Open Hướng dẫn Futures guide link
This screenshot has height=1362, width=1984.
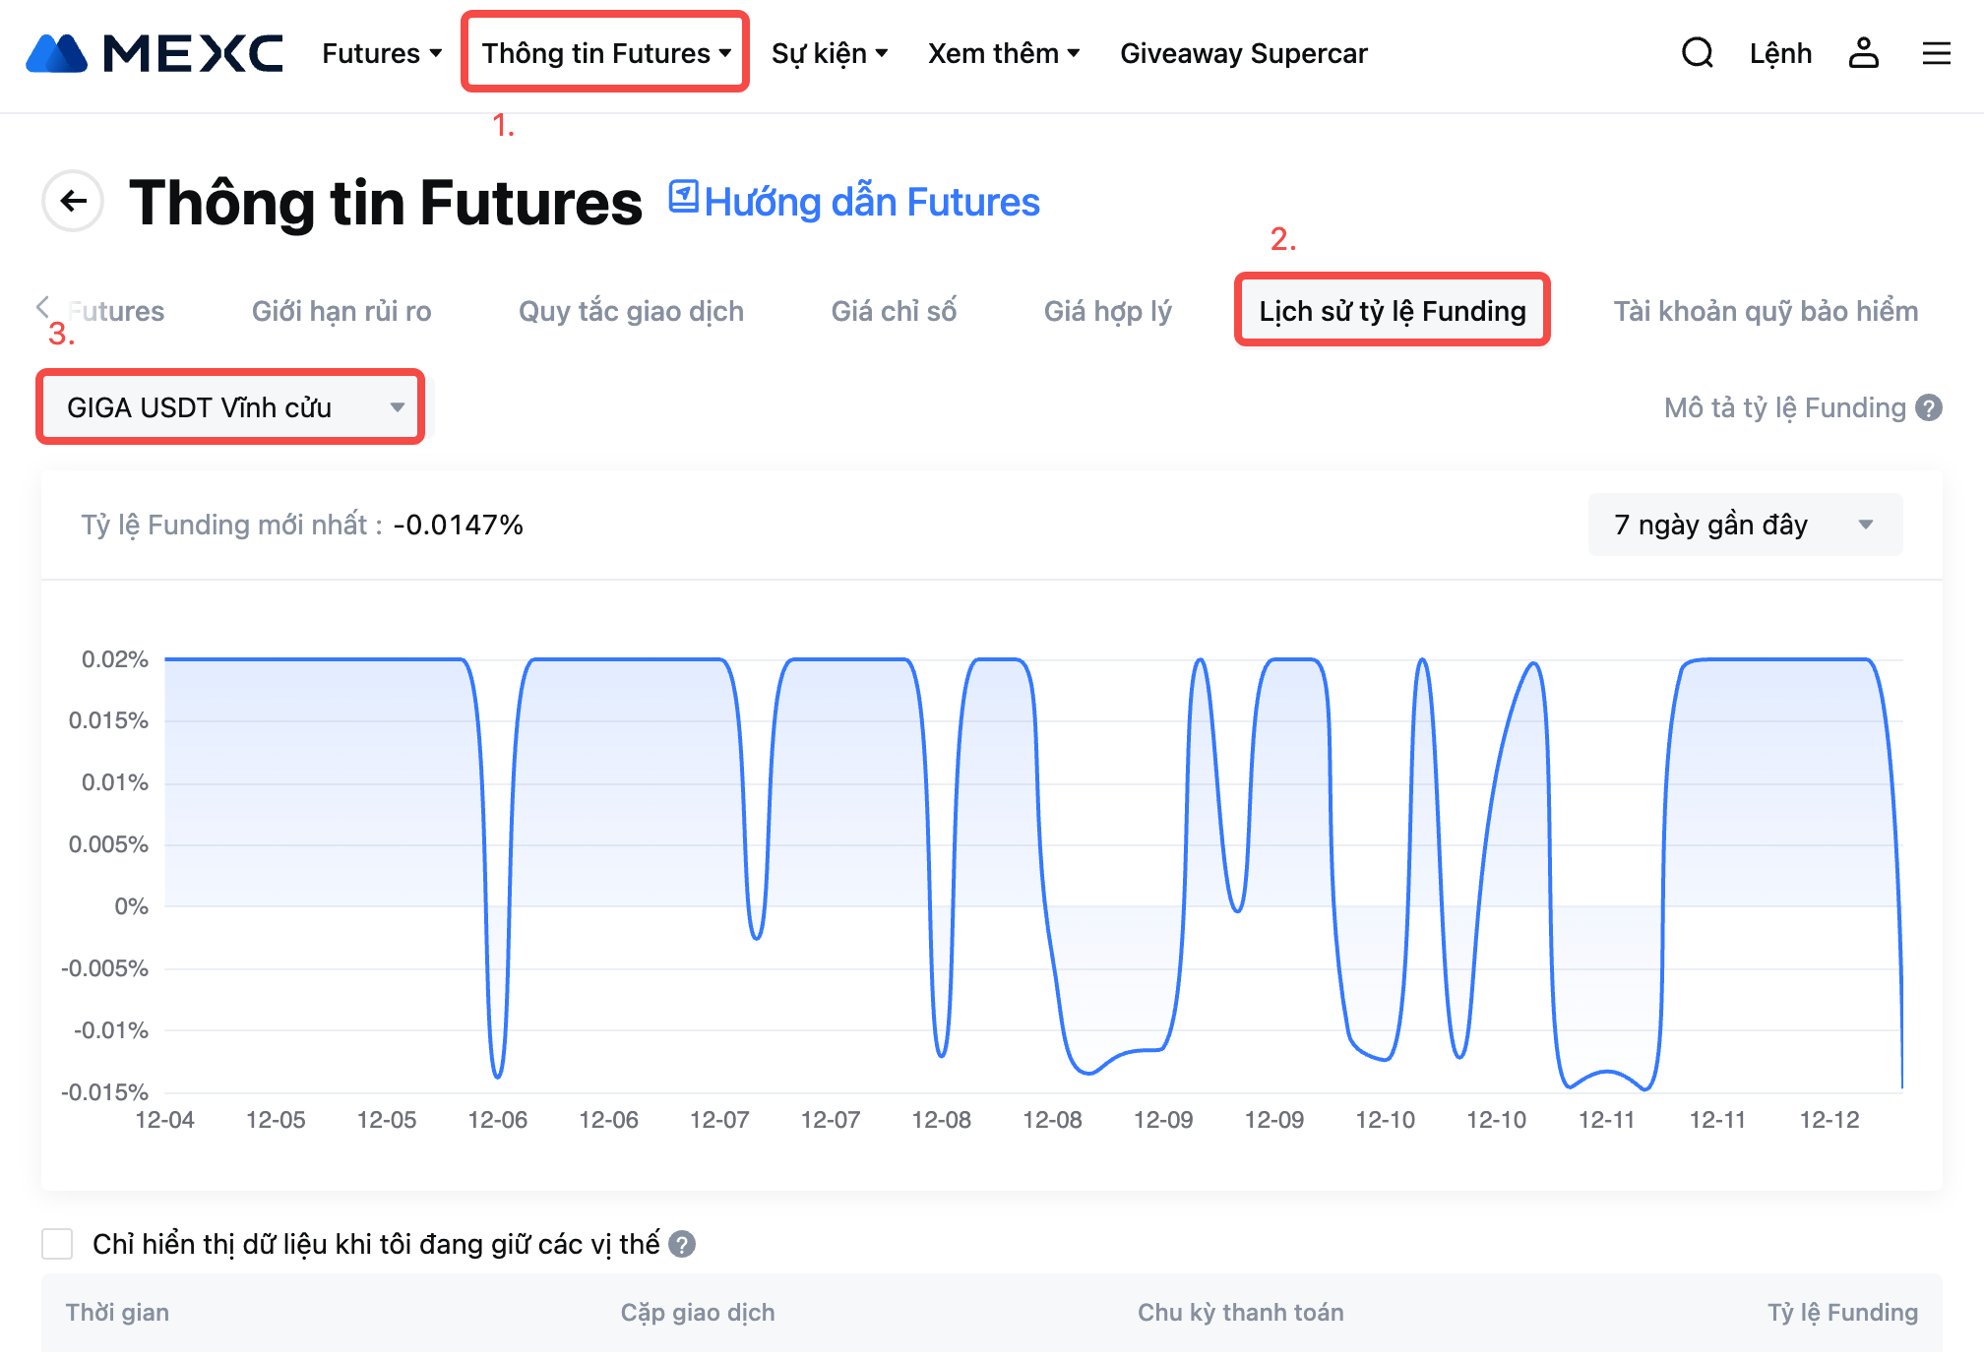[x=854, y=202]
